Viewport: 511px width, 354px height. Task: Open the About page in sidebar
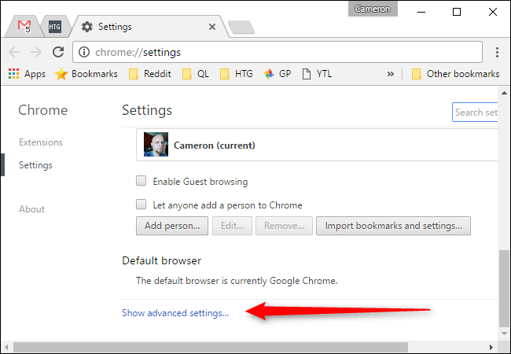tap(31, 209)
